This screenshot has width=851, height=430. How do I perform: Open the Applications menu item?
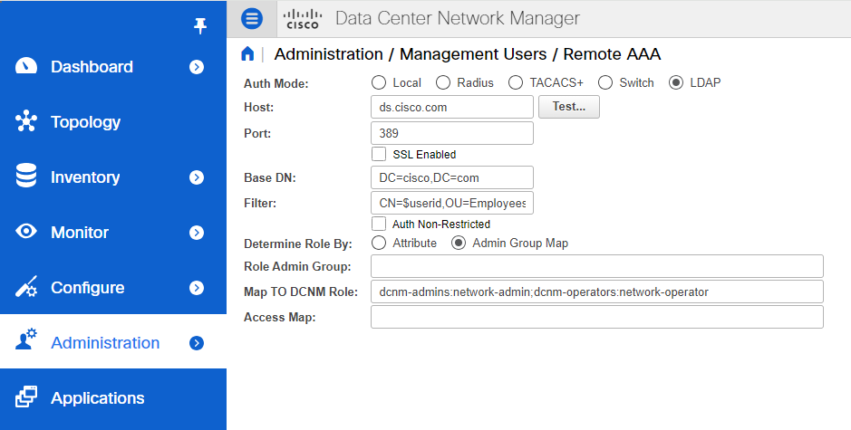coord(97,398)
